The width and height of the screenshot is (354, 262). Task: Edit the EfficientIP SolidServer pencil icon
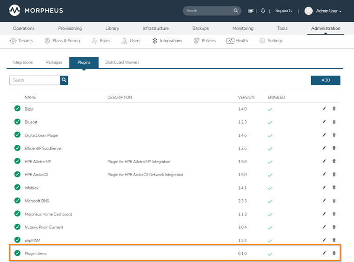[324, 148]
